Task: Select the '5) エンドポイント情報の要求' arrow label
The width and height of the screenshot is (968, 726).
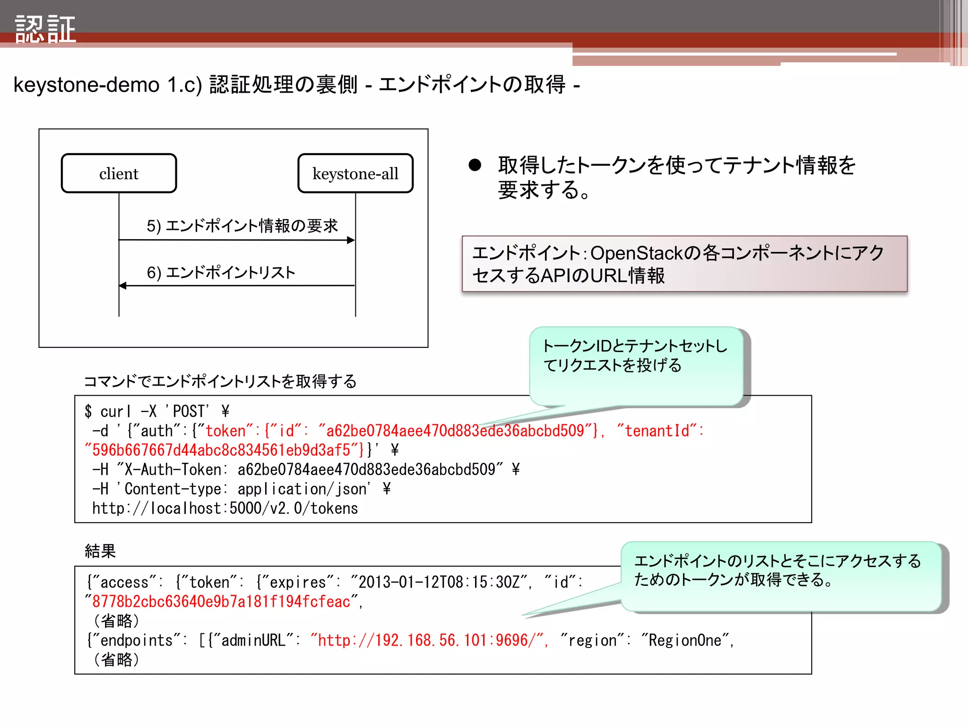Action: 242,226
